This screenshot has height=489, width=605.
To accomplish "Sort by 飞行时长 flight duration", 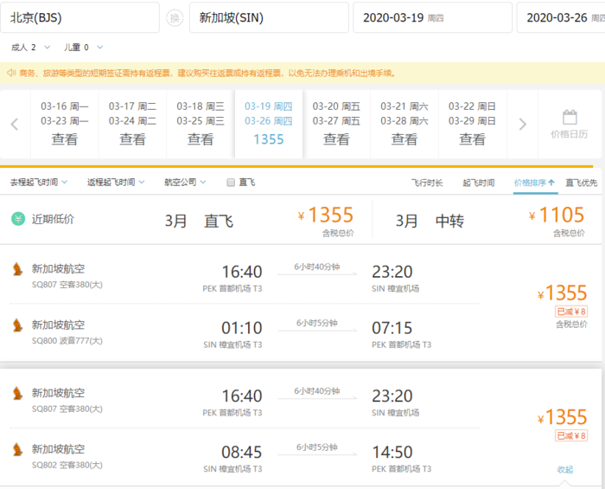I will tap(426, 183).
